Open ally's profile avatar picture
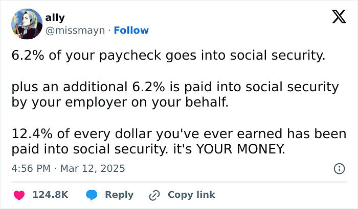The image size is (358, 209). [x=27, y=24]
